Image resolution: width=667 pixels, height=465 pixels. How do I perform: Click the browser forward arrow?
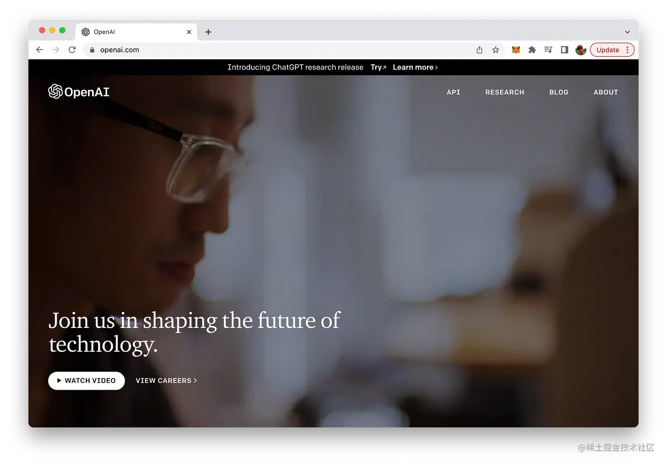click(56, 49)
